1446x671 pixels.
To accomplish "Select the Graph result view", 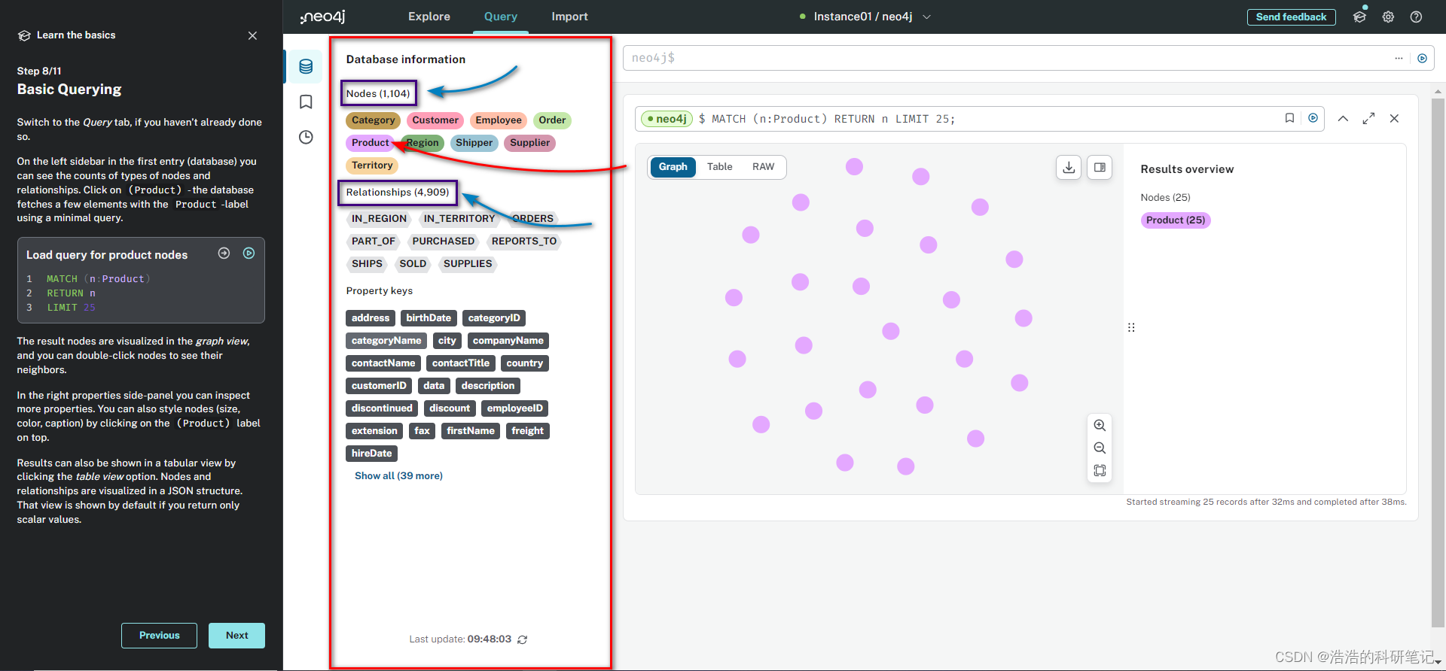I will point(673,167).
